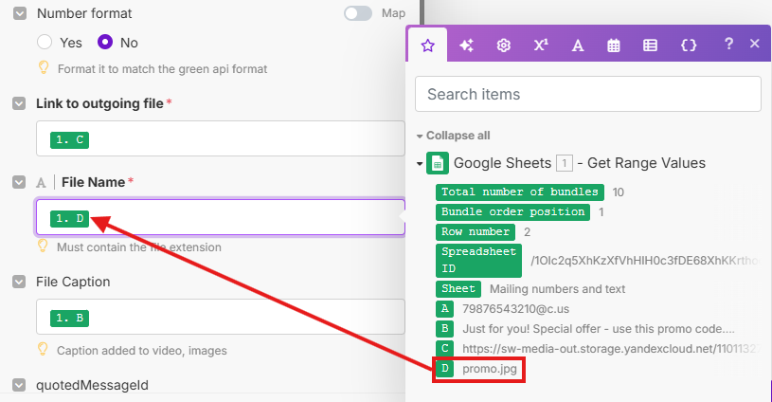Viewport: 772px width, 402px height.
Task: Collapse the File Caption field section
Action: click(19, 282)
